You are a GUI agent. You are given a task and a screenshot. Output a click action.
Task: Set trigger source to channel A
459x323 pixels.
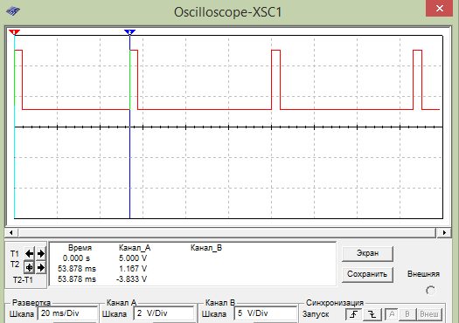click(x=392, y=314)
